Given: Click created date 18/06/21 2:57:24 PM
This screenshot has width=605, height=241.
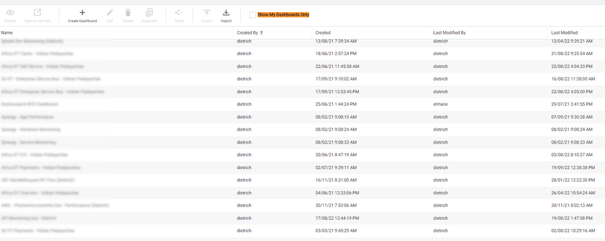Looking at the screenshot, I should coord(336,54).
